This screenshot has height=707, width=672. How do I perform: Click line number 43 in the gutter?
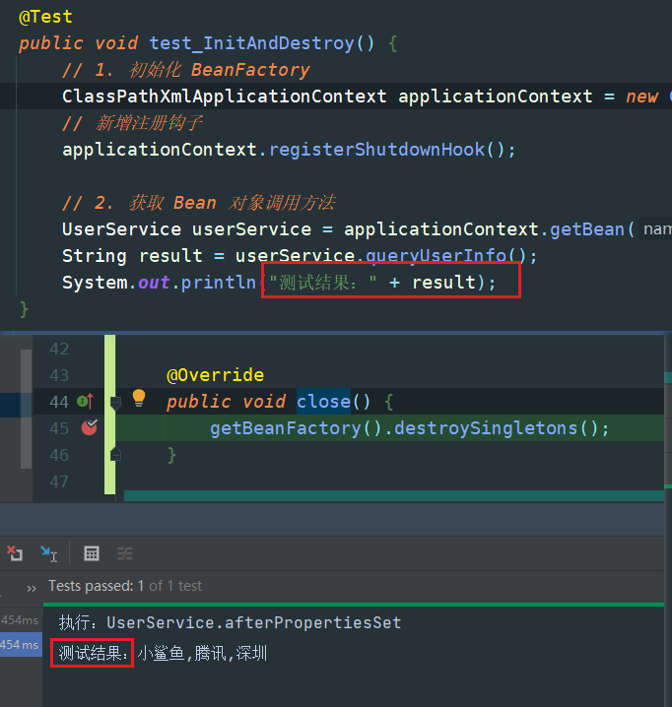coord(58,375)
